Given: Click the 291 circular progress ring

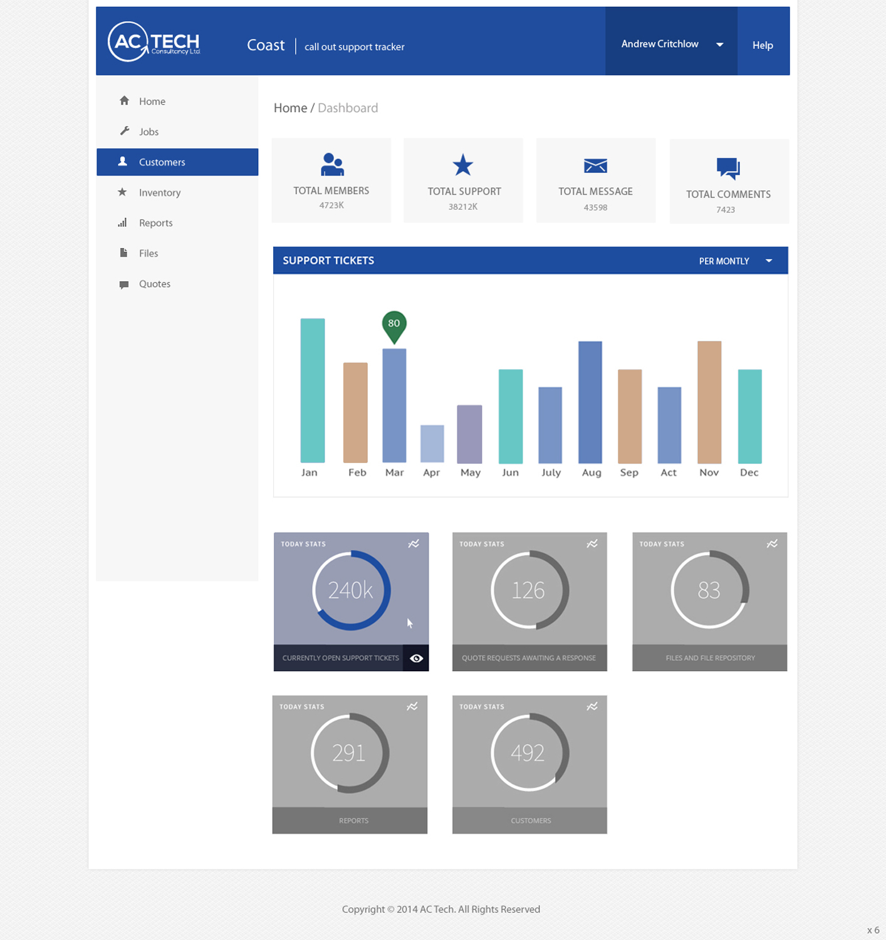Looking at the screenshot, I should [x=350, y=753].
